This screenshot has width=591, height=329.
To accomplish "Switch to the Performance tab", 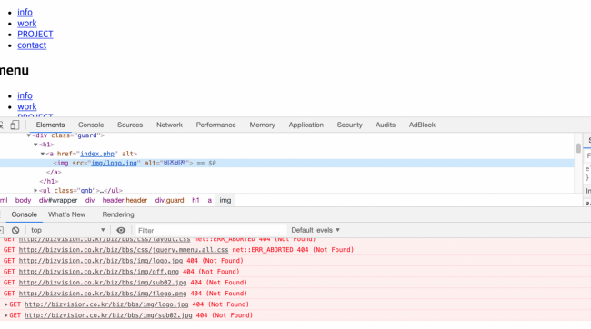I will coord(216,125).
